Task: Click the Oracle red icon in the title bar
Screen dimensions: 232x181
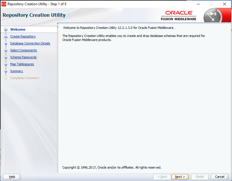Action: pos(3,4)
